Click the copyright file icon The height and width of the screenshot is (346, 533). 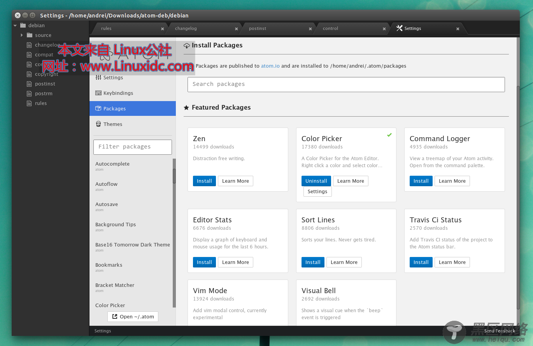[29, 74]
